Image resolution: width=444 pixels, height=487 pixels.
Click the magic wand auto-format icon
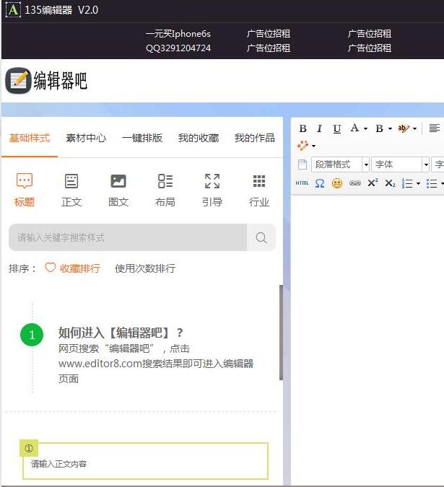point(302,145)
